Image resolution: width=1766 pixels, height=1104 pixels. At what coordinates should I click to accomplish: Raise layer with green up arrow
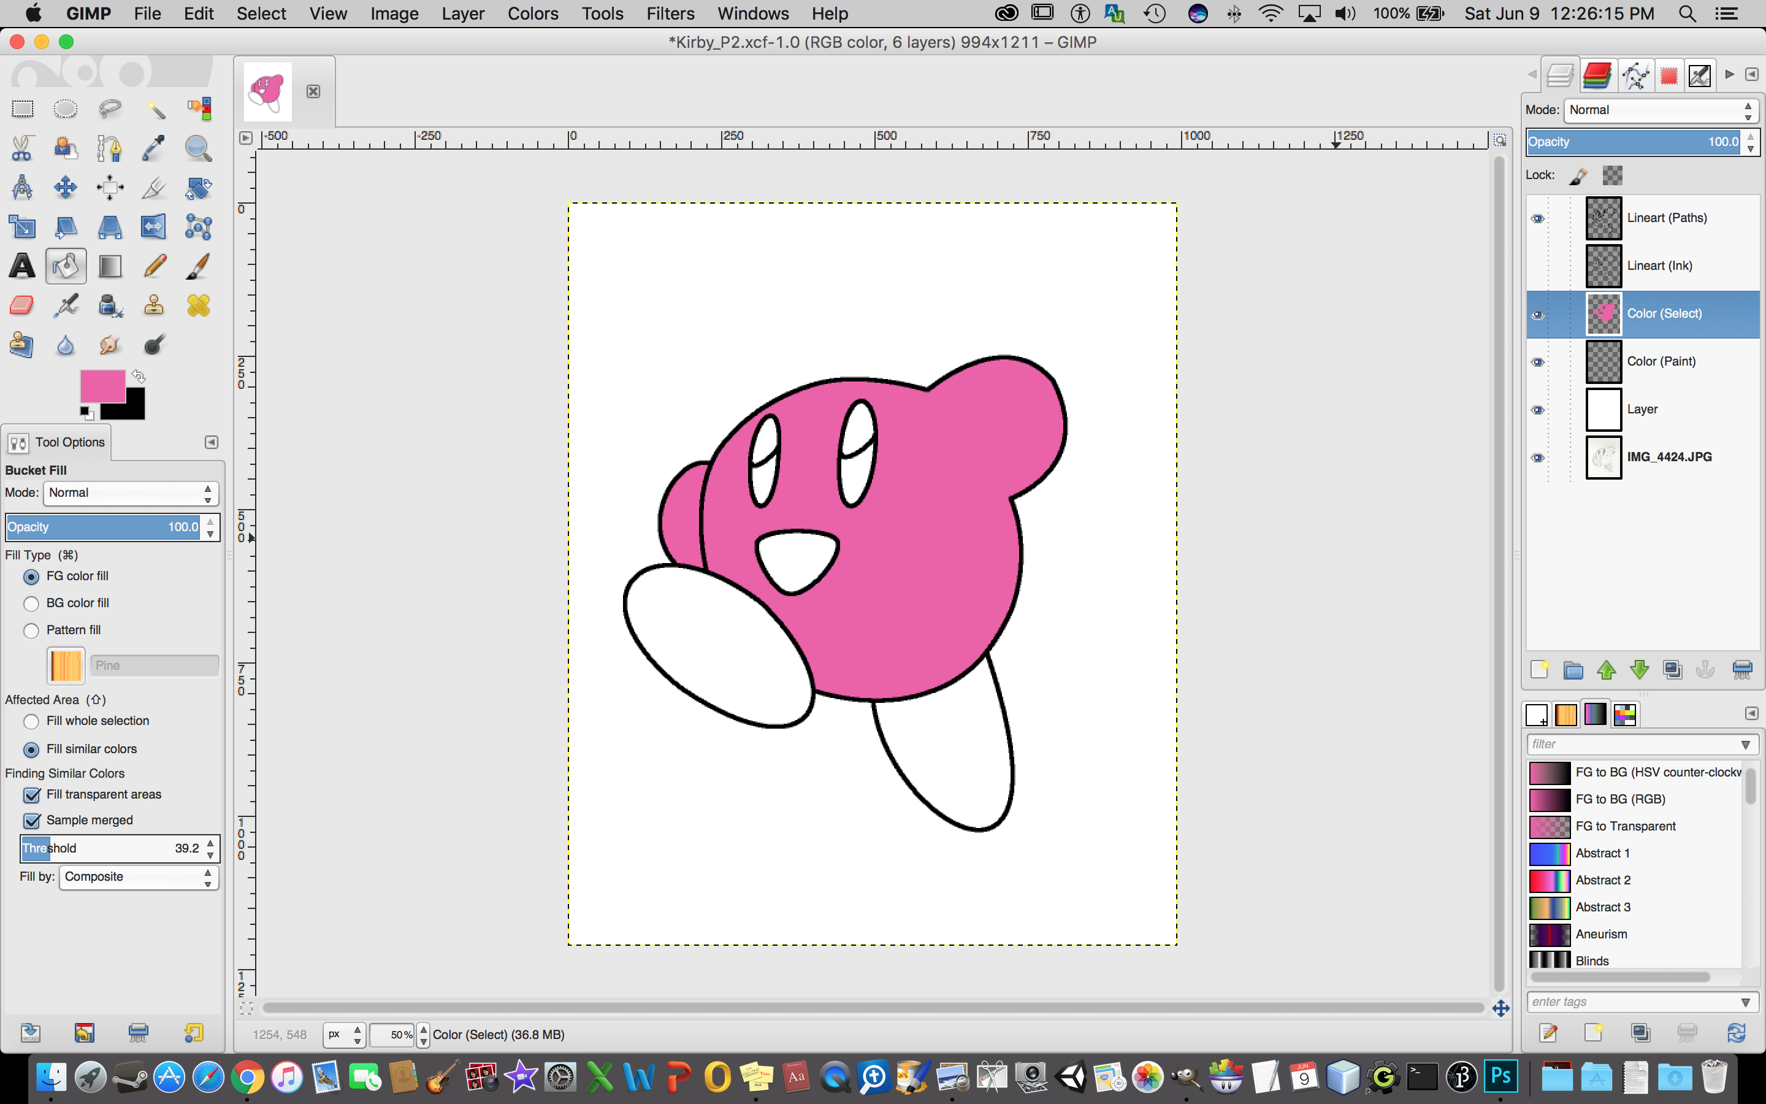coord(1606,670)
